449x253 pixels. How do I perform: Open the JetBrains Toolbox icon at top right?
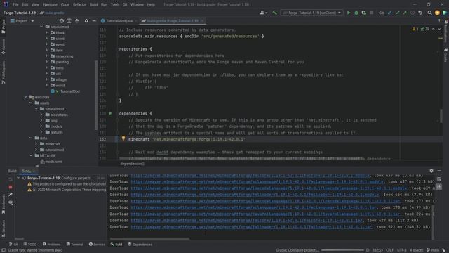click(444, 13)
